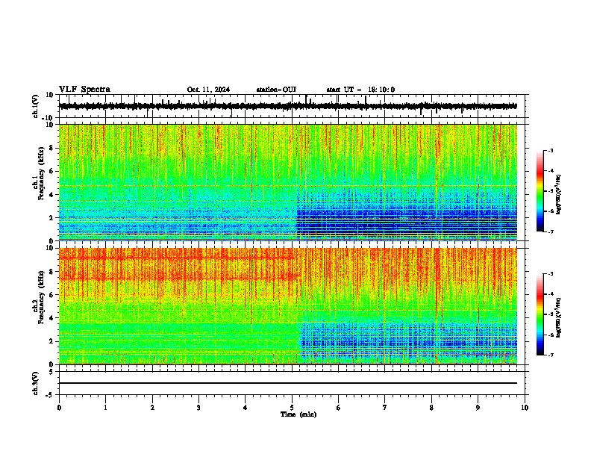Click time axis tick label "7"

(x=385, y=408)
